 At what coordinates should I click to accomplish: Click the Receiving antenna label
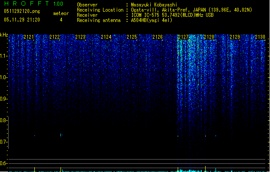coord(99,20)
